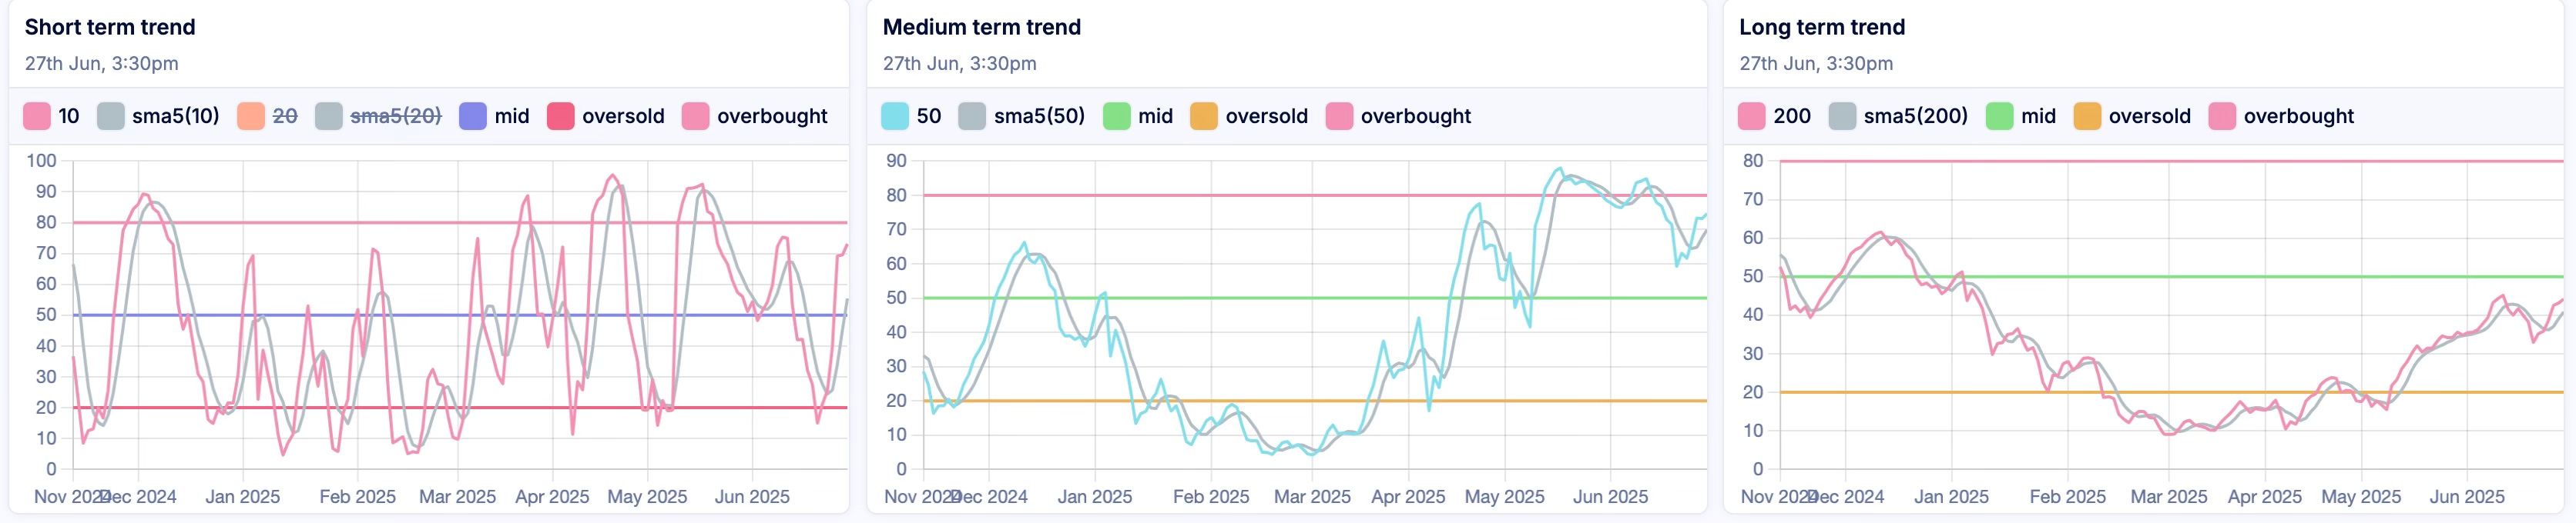The width and height of the screenshot is (2576, 523).
Task: Click orange oversold swatch in Medium term legend
Action: coord(1204,116)
